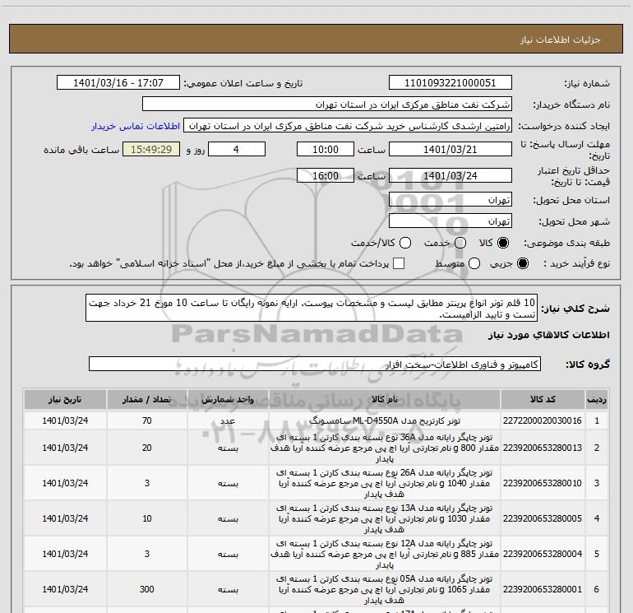Select the خدمت radio button
Image resolution: width=633 pixels, height=613 pixels.
click(x=460, y=243)
